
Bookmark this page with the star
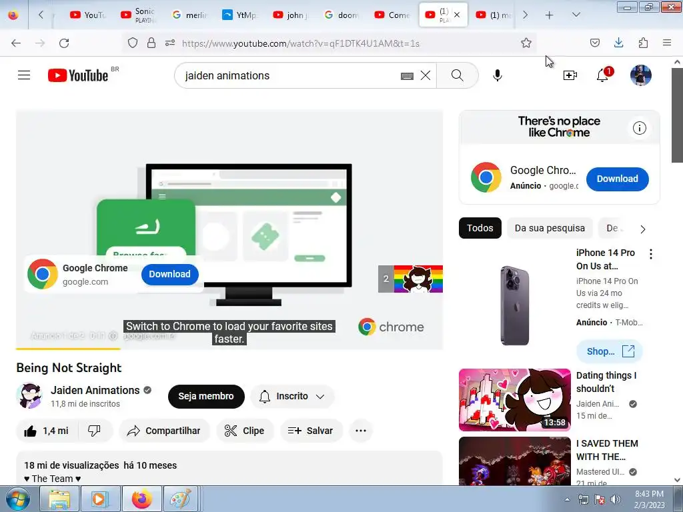pyautogui.click(x=526, y=43)
